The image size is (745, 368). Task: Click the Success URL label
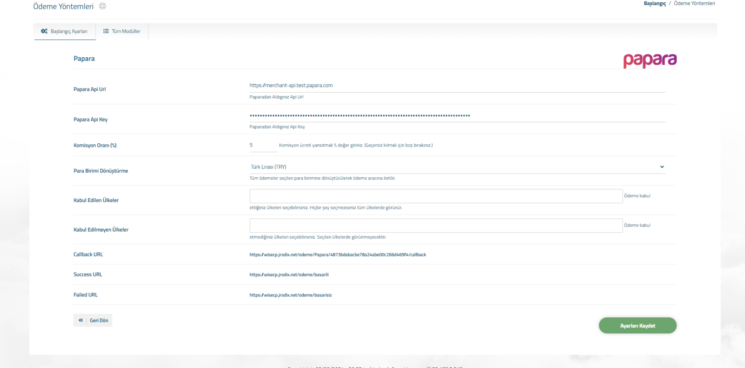[88, 274]
